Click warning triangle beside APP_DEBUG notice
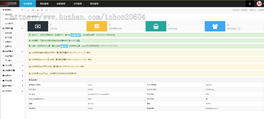 point(30,66)
